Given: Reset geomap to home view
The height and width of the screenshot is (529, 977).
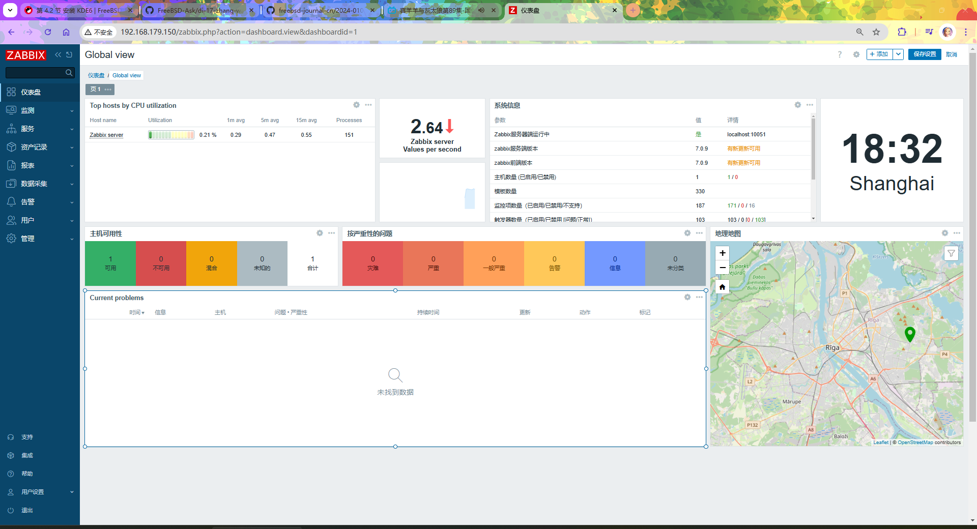Looking at the screenshot, I should click(x=722, y=287).
